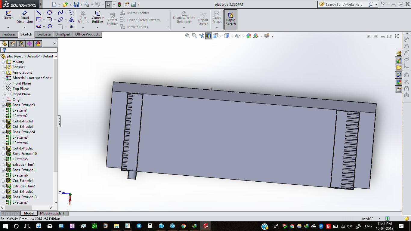Open the Display Style dropdown arrow
This screenshot has width=411, height=231.
pos(232,36)
